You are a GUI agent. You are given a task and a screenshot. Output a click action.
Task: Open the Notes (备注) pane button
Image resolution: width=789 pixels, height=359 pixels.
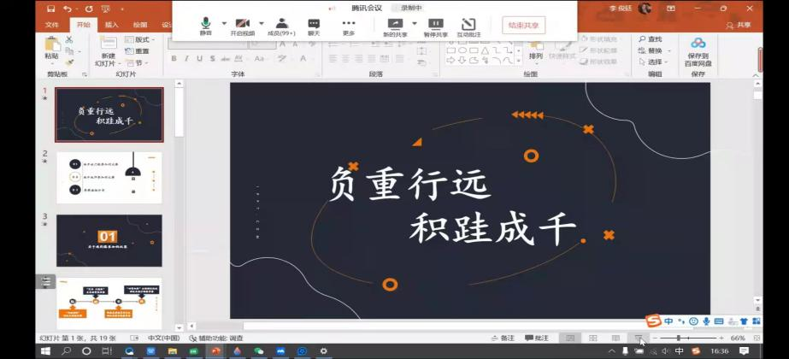click(x=503, y=338)
